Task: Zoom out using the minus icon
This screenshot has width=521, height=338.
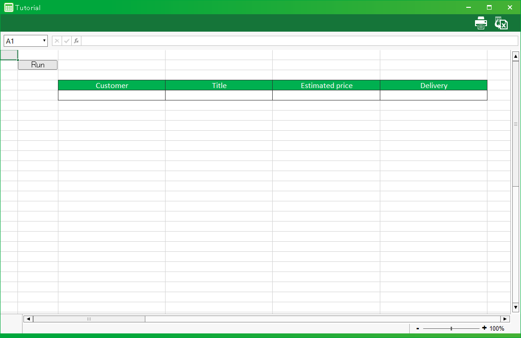Action: pos(418,328)
